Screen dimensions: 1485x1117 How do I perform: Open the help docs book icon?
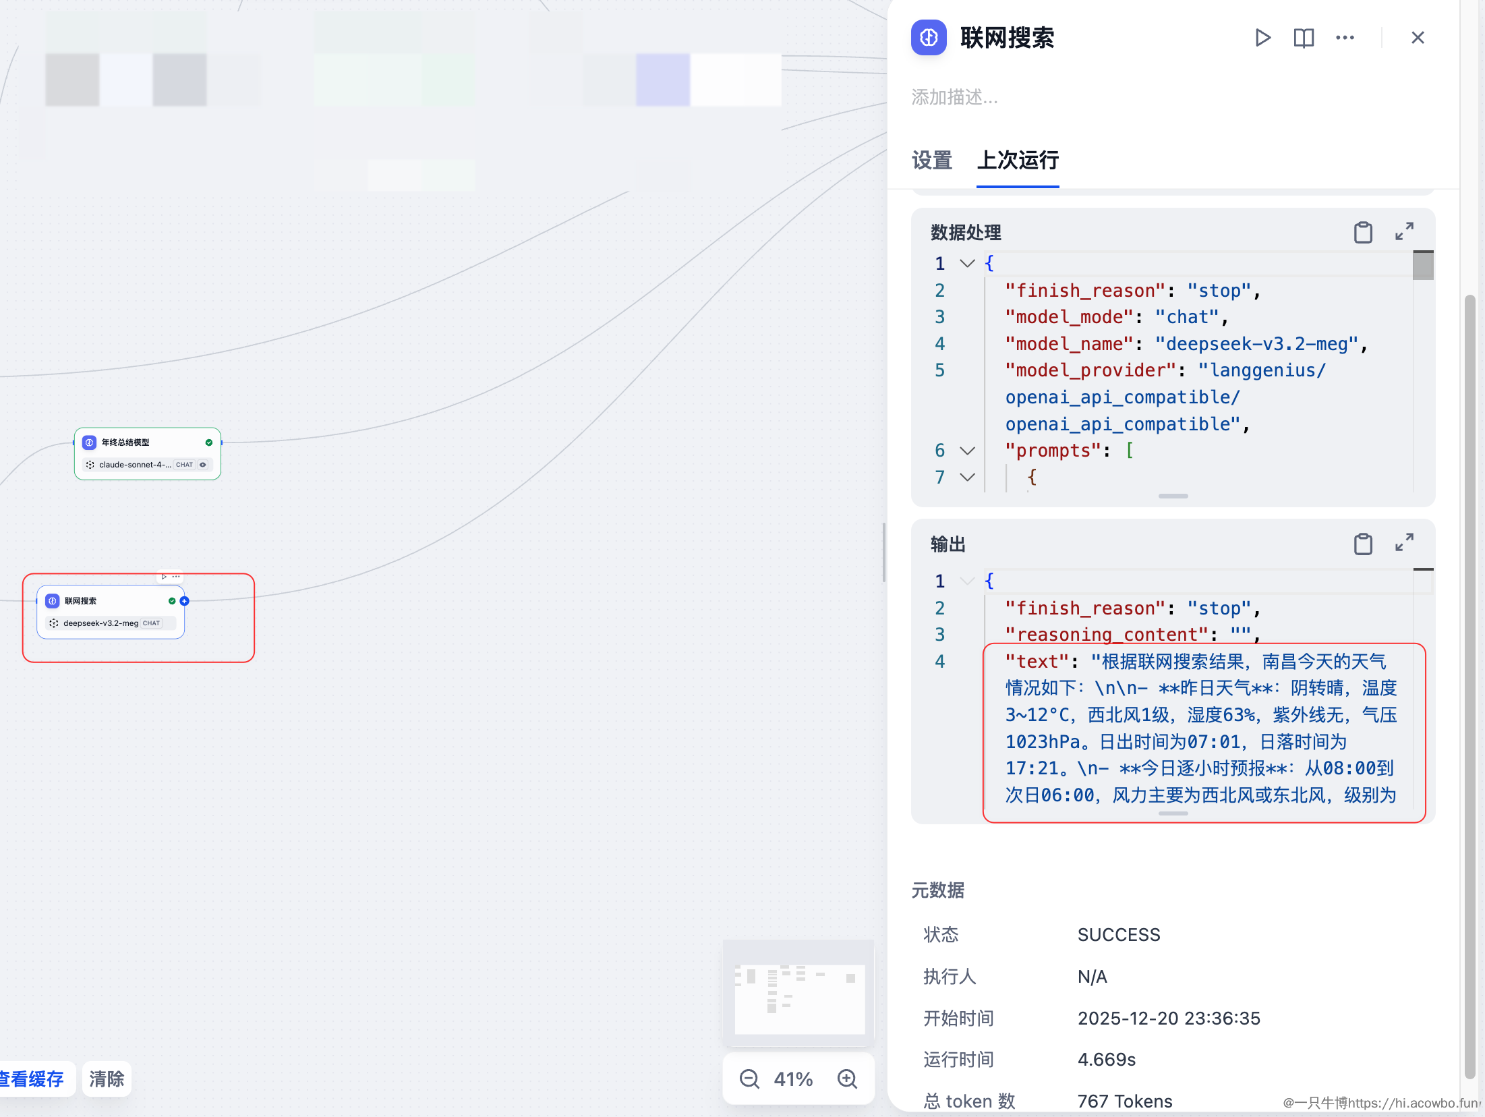[1304, 38]
